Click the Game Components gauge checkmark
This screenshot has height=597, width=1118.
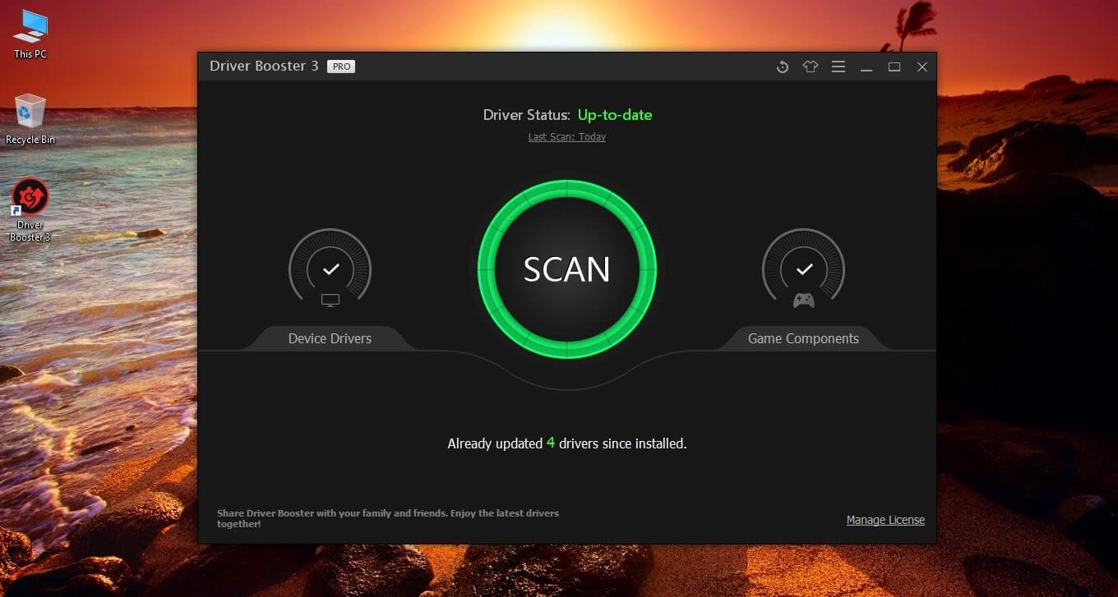point(804,269)
